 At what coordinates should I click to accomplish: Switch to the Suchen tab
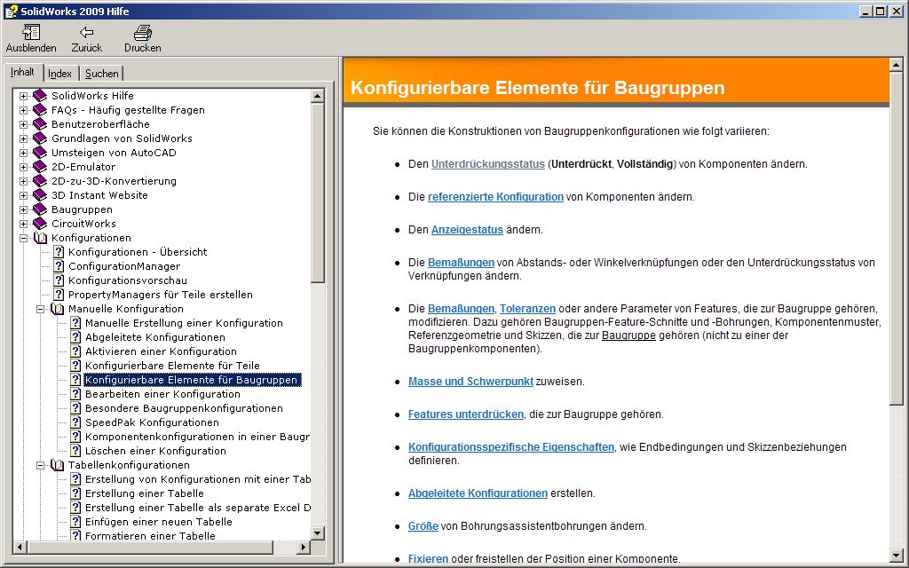pyautogui.click(x=101, y=74)
